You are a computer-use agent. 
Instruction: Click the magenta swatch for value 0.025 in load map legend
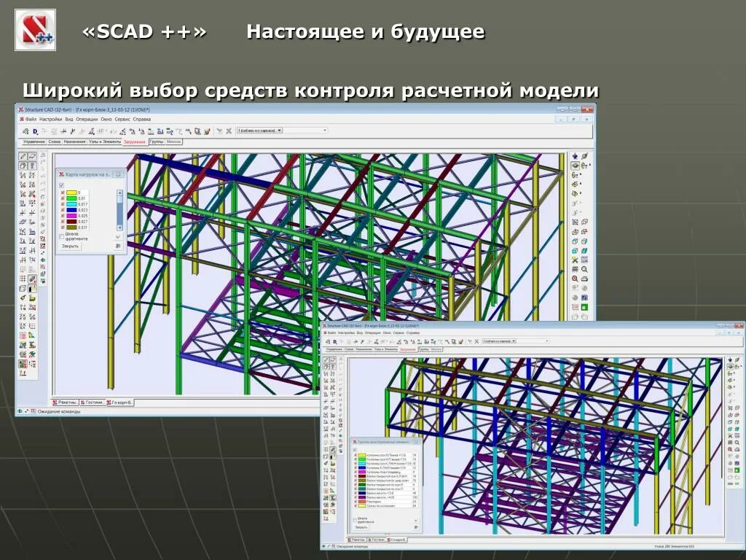[x=71, y=216]
